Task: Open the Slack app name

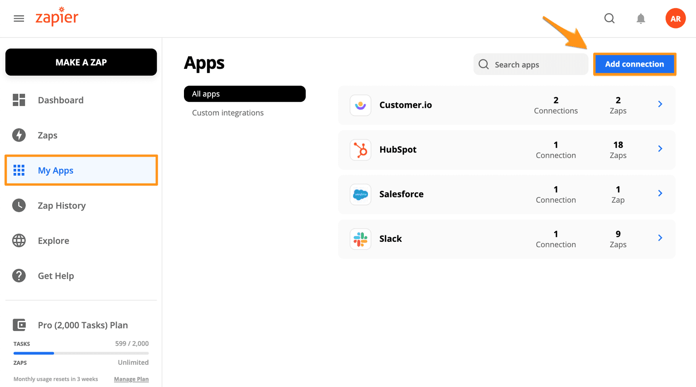Action: 391,239
